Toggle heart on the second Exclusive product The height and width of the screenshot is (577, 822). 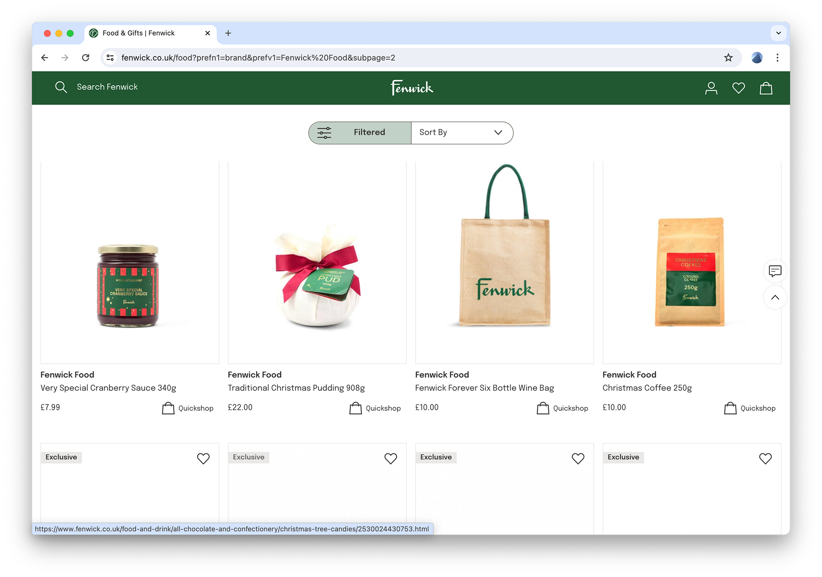tap(390, 458)
